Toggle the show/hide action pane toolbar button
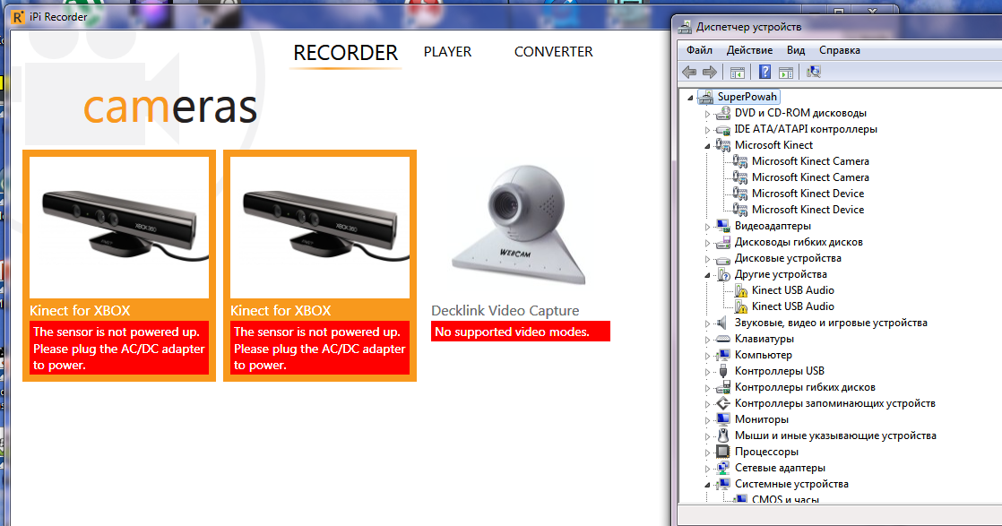1002x526 pixels. 786,73
